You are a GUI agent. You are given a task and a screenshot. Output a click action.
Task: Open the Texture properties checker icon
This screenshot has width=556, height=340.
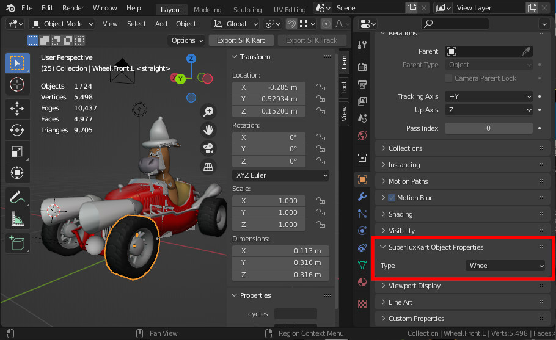pyautogui.click(x=362, y=303)
